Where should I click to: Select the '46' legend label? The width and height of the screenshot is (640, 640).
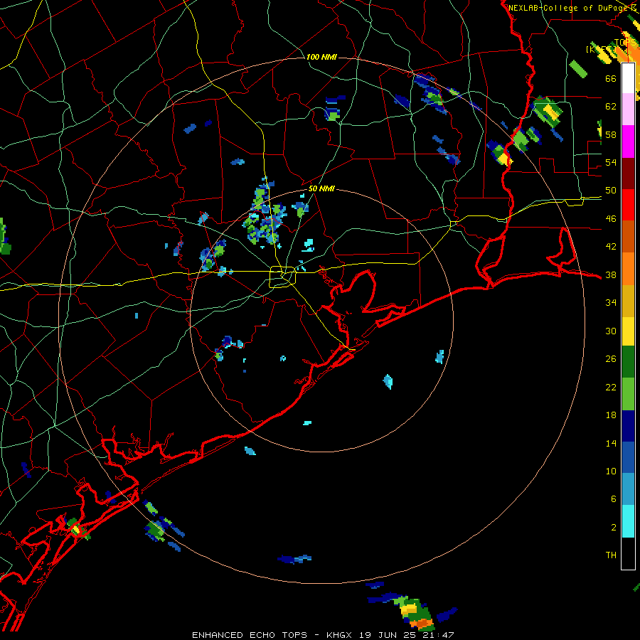tap(611, 219)
